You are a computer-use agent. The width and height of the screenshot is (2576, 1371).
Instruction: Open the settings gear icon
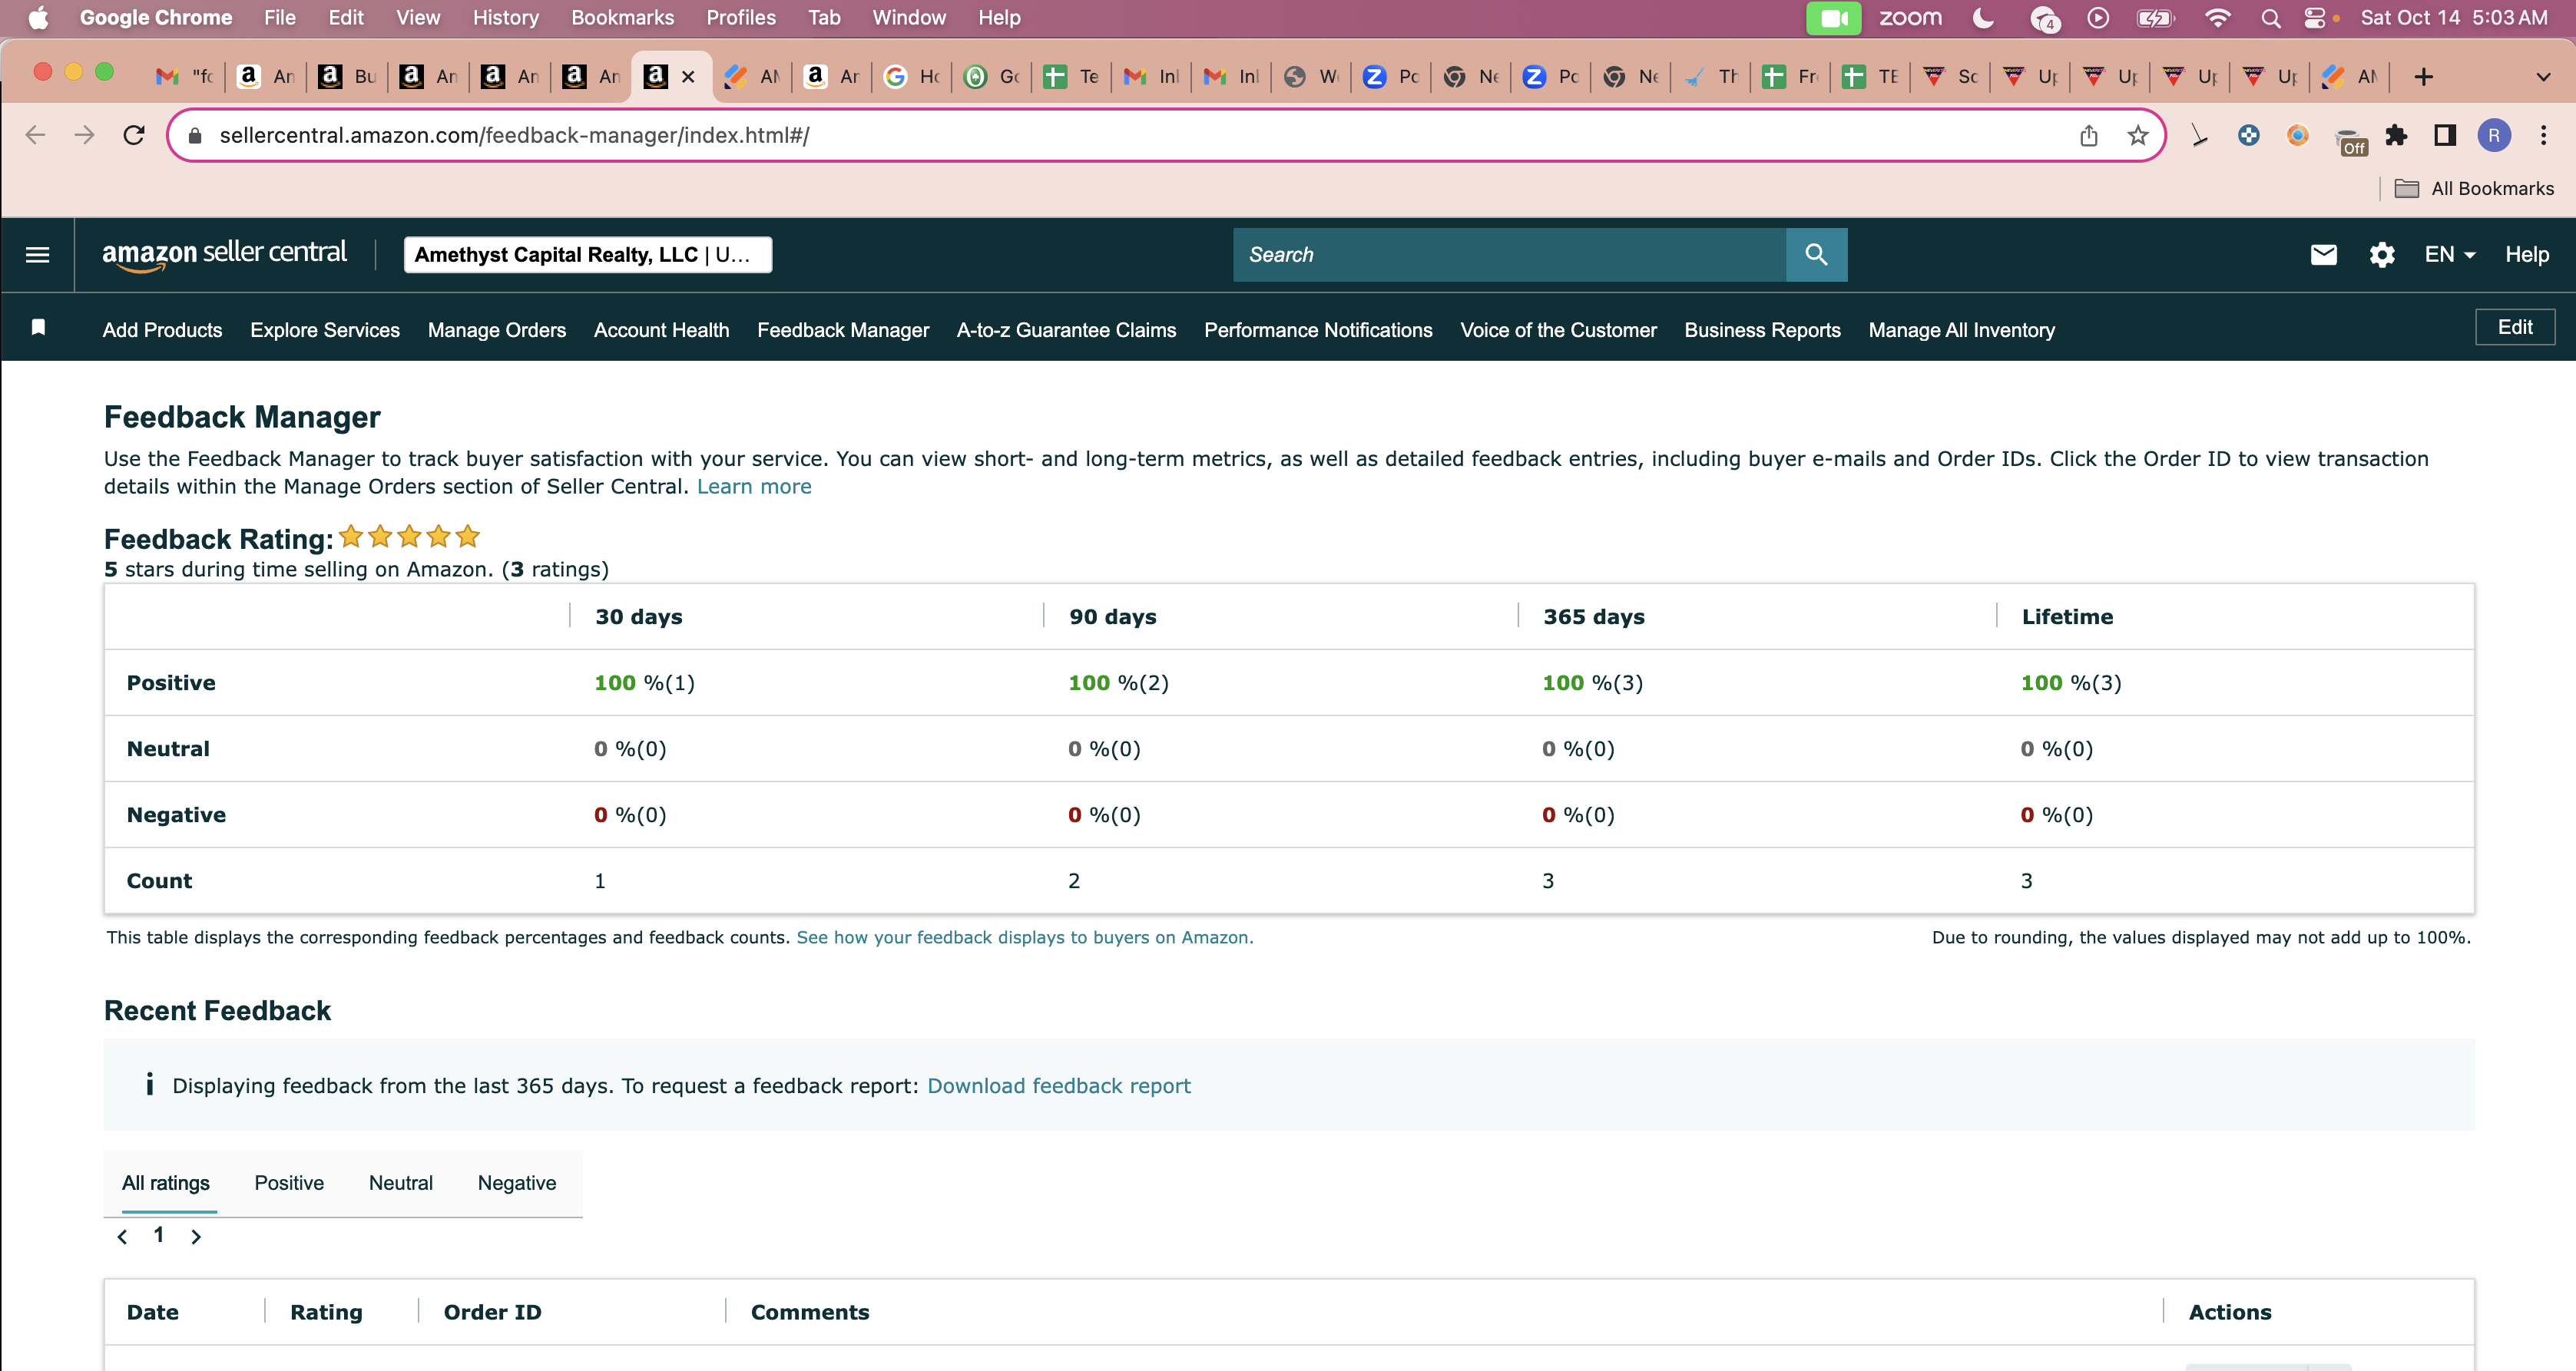2382,255
